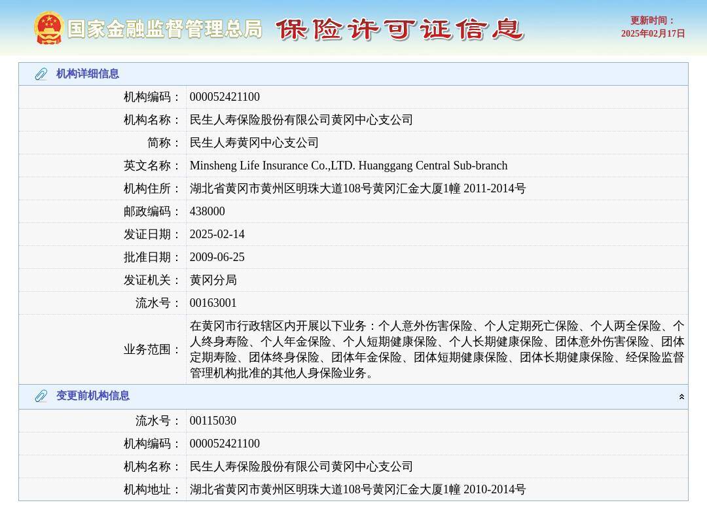This screenshot has width=707, height=509.
Task: Click the 发证机关 field label
Action: pyautogui.click(x=151, y=280)
